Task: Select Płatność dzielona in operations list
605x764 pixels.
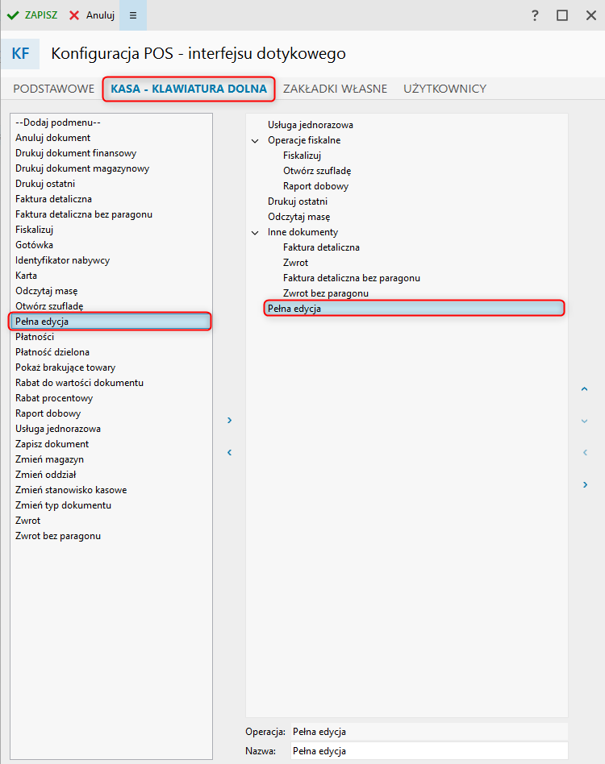Action: pyautogui.click(x=52, y=352)
